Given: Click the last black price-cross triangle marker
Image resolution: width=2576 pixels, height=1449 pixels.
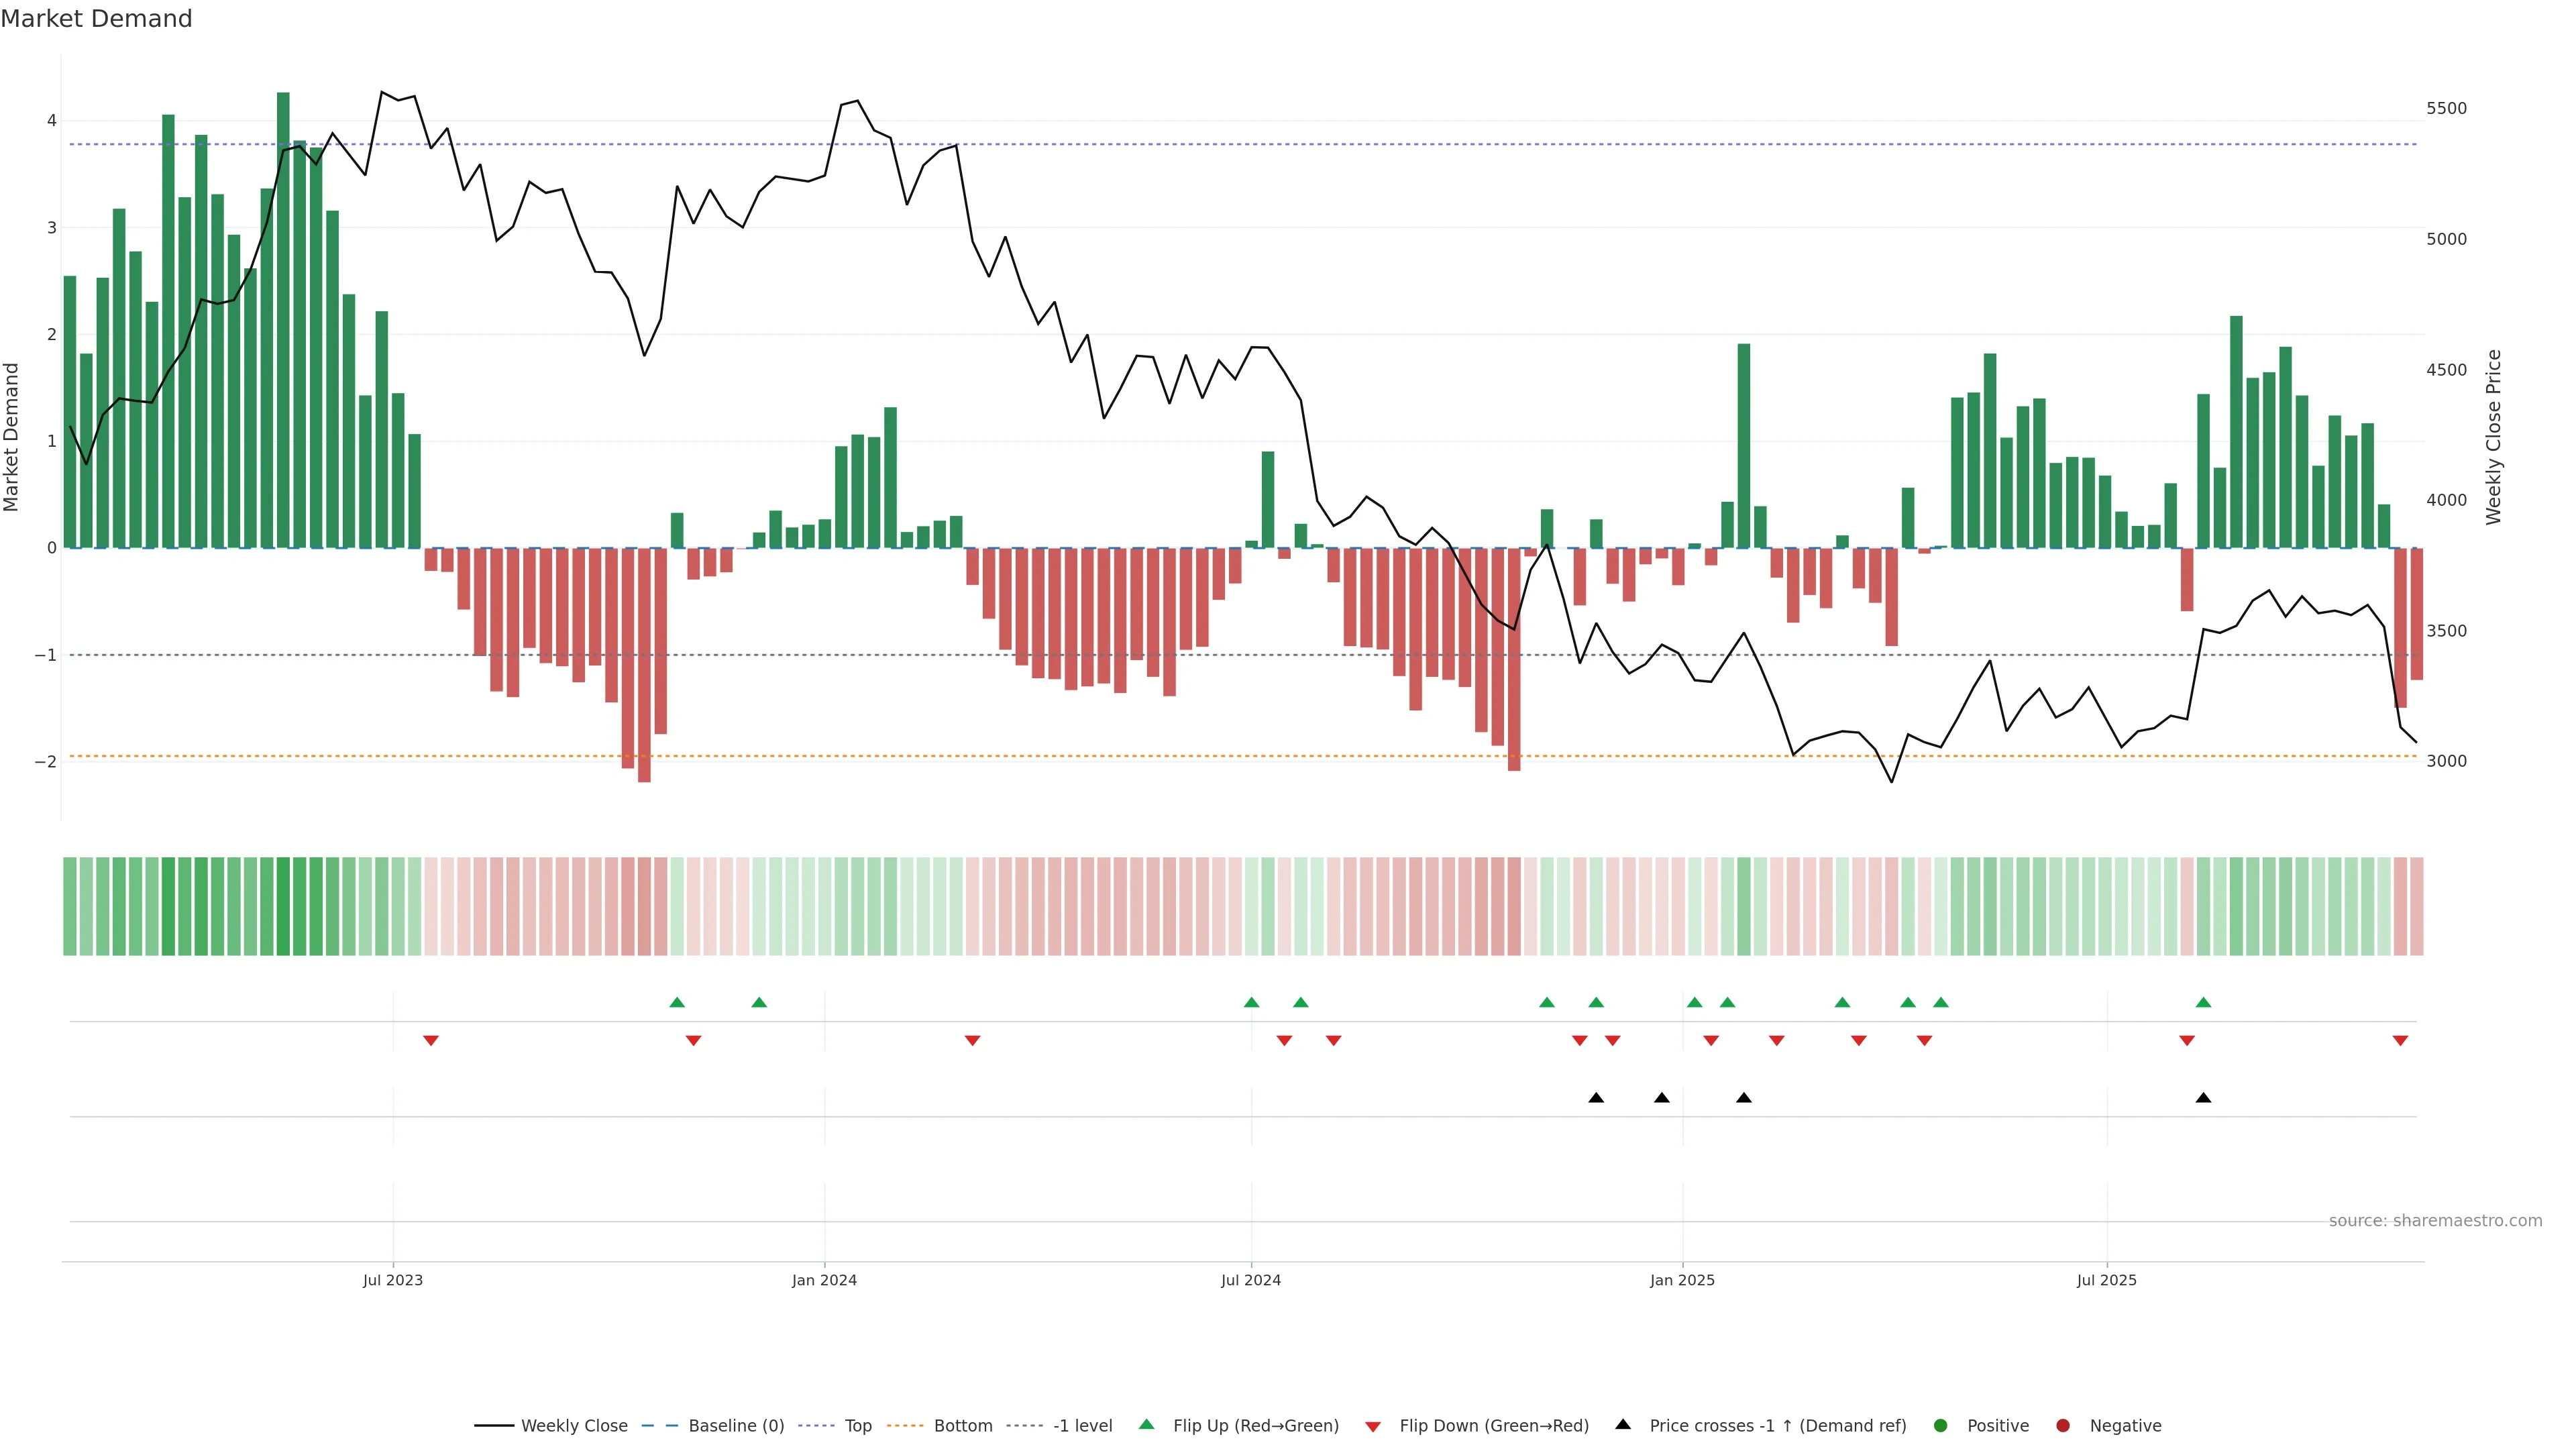Looking at the screenshot, I should coord(2203,1098).
